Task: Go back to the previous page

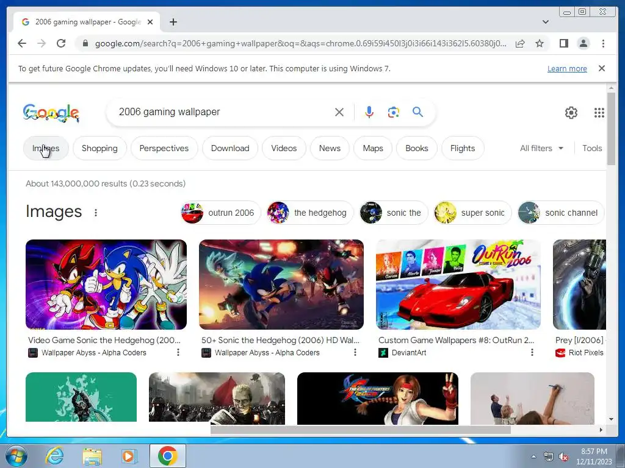Action: [22, 43]
